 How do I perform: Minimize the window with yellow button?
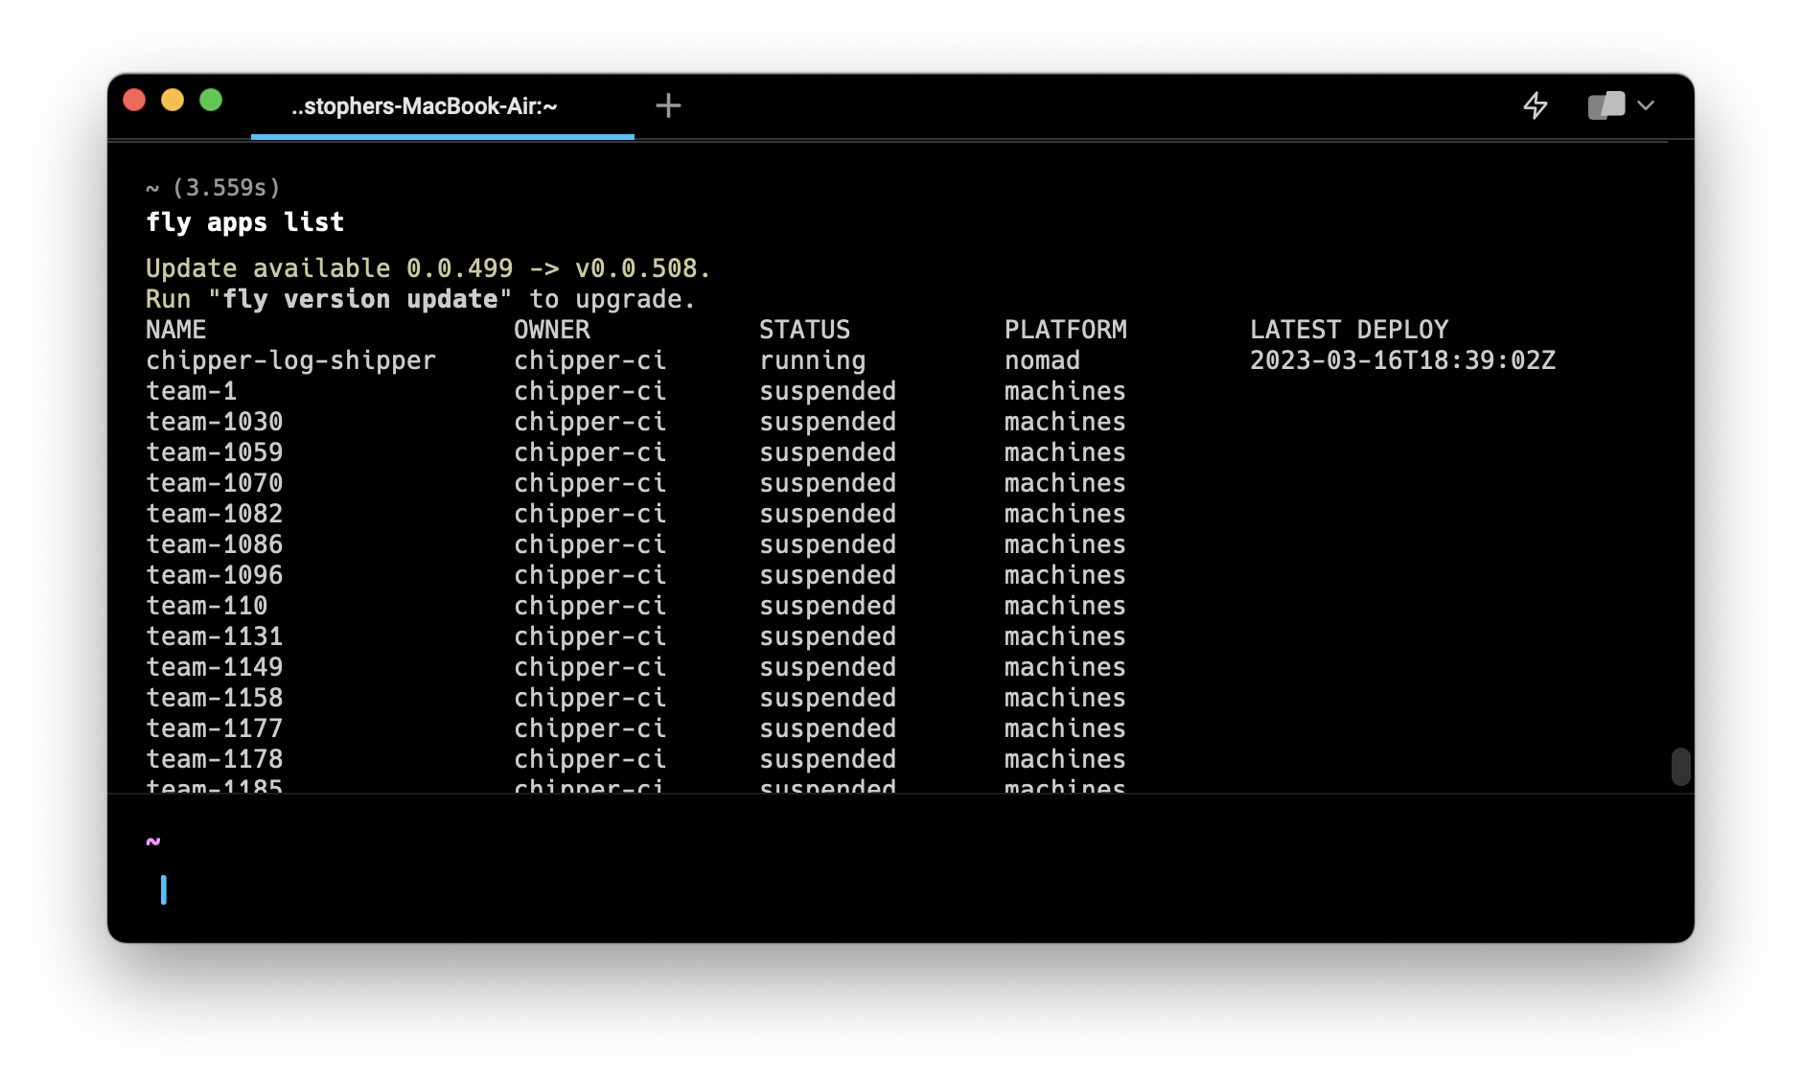pos(173,101)
